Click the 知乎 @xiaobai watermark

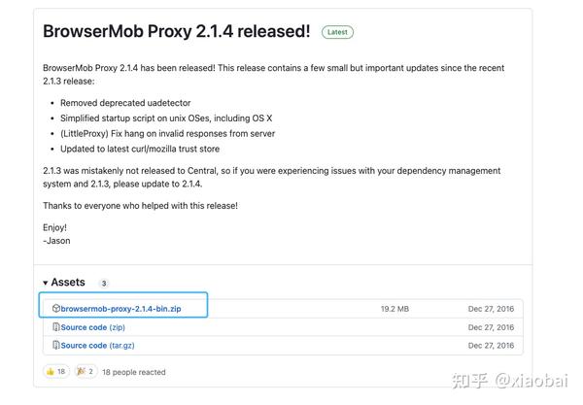[510, 381]
